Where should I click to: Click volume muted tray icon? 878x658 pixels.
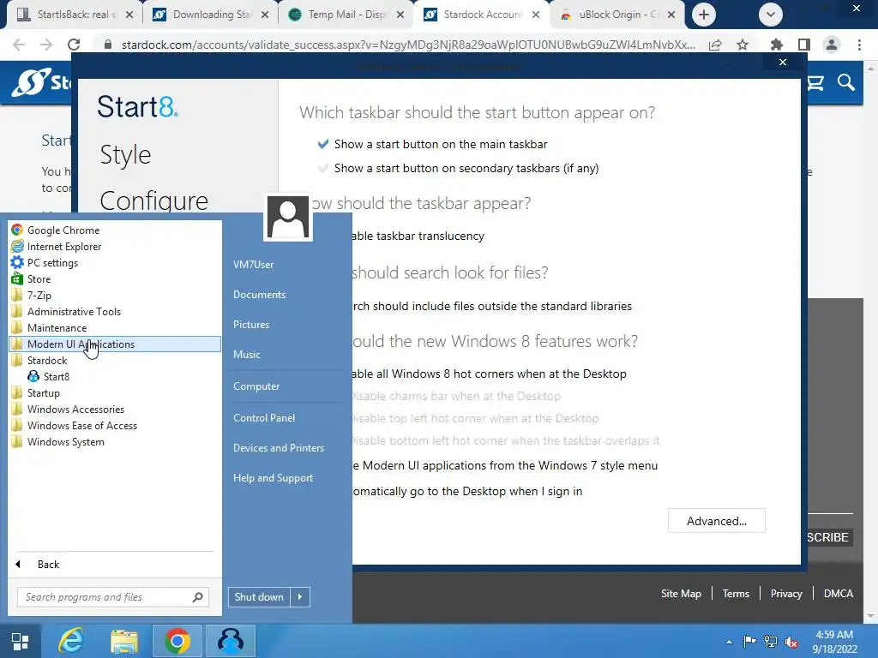[791, 641]
